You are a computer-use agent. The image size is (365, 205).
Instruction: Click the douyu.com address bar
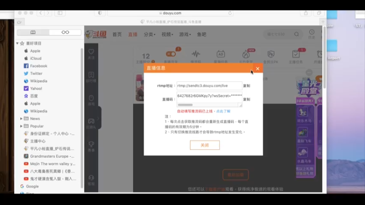point(170,13)
